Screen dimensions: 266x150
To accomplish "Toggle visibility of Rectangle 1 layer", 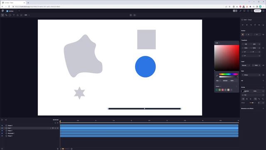I will click(2, 133).
